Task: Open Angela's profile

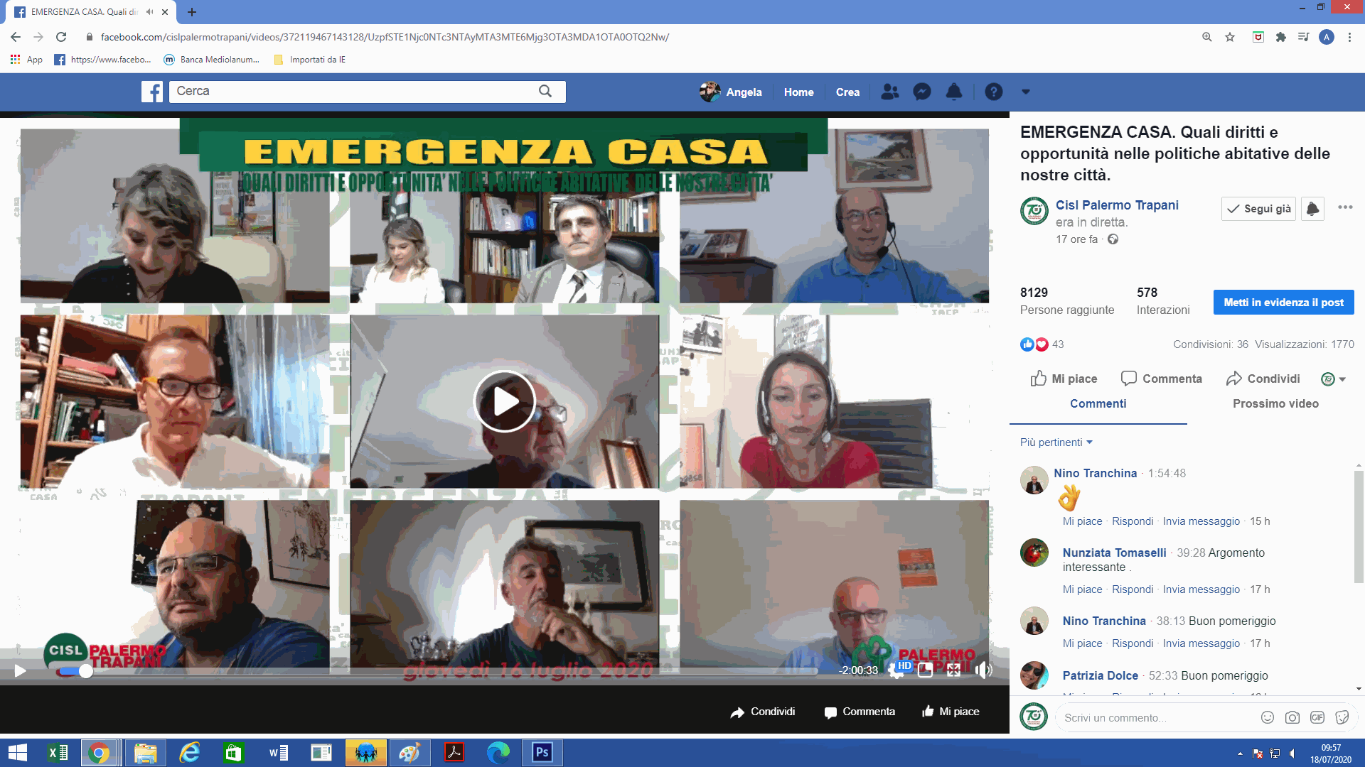Action: tap(731, 92)
